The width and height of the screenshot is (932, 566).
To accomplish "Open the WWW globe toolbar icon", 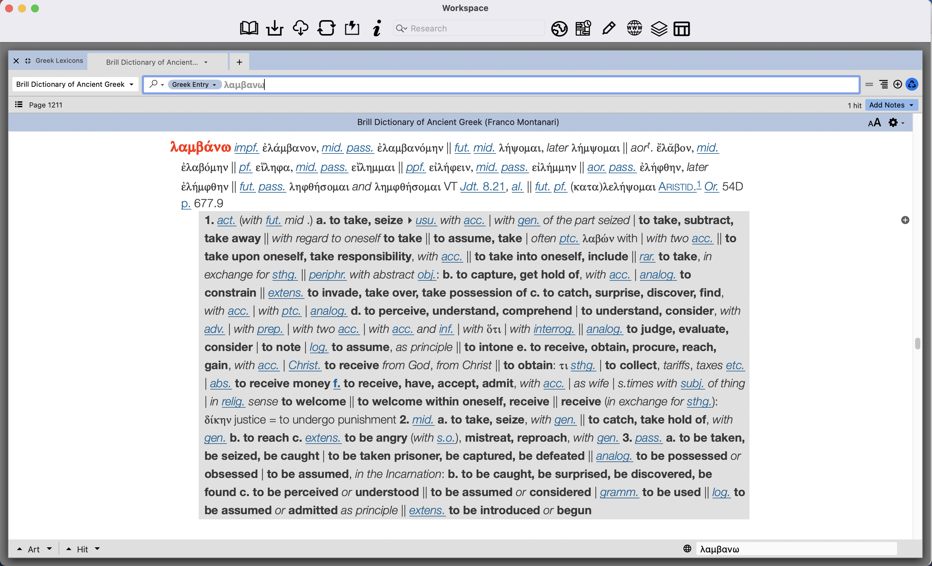I will [x=634, y=28].
